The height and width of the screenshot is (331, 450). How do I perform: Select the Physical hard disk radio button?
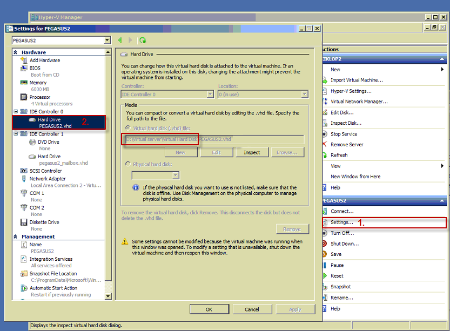tap(127, 164)
